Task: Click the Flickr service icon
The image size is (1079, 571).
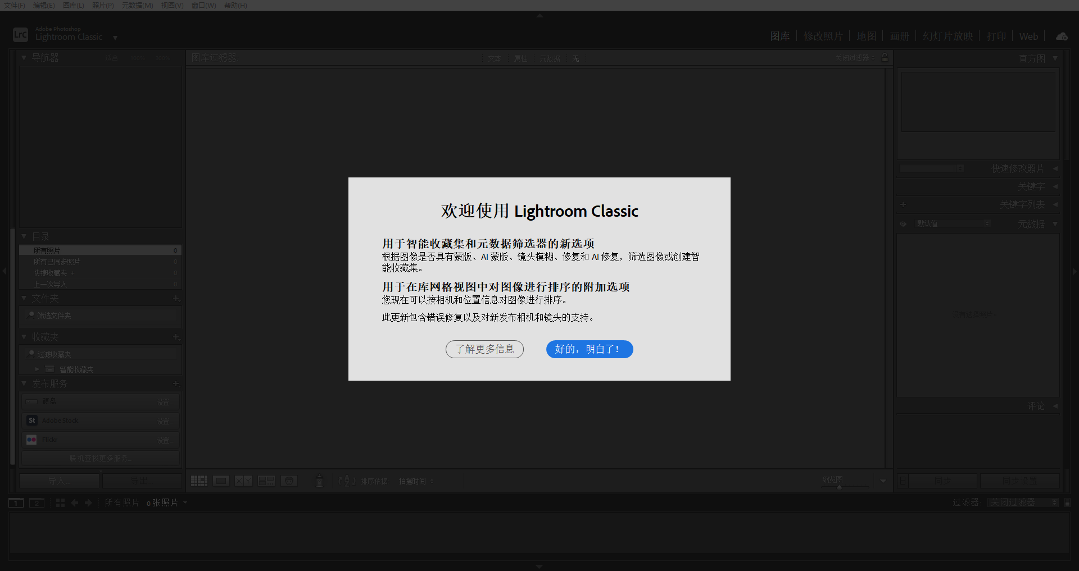Action: point(32,440)
